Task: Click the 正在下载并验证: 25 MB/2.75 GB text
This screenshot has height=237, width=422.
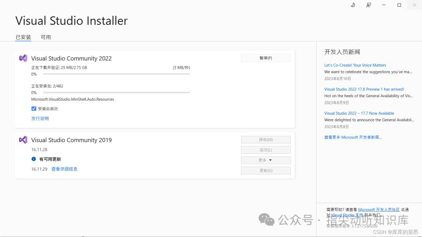Action: (59, 68)
